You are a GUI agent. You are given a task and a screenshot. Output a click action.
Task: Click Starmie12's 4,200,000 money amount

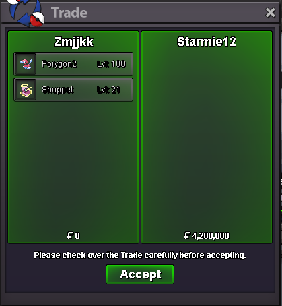click(x=211, y=236)
